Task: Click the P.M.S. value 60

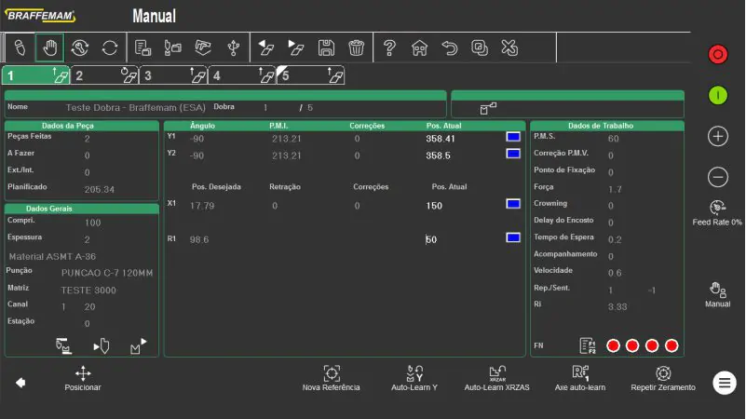Action: (613, 139)
